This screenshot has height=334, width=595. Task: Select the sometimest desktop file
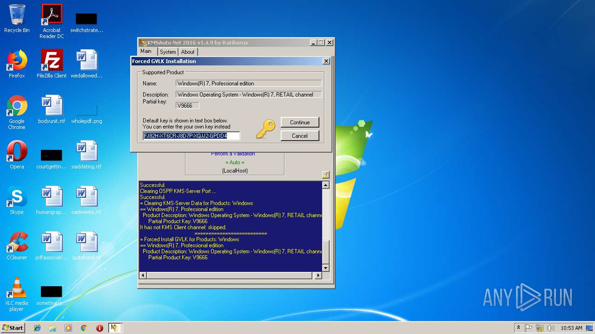[x=52, y=294]
